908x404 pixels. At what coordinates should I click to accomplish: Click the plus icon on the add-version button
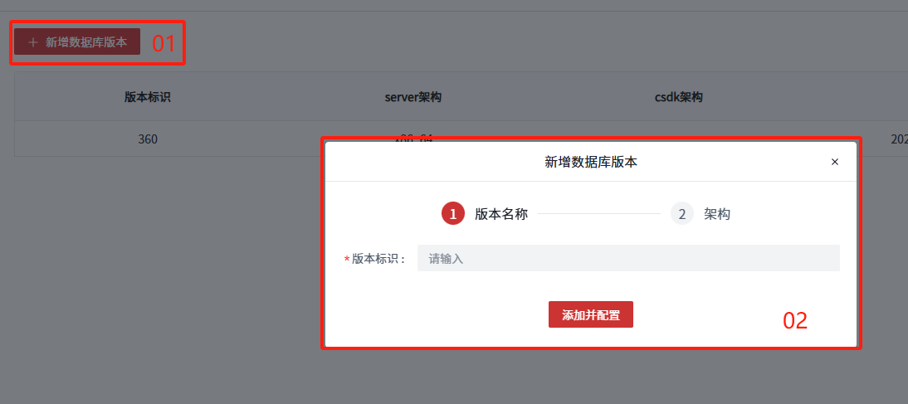click(33, 42)
